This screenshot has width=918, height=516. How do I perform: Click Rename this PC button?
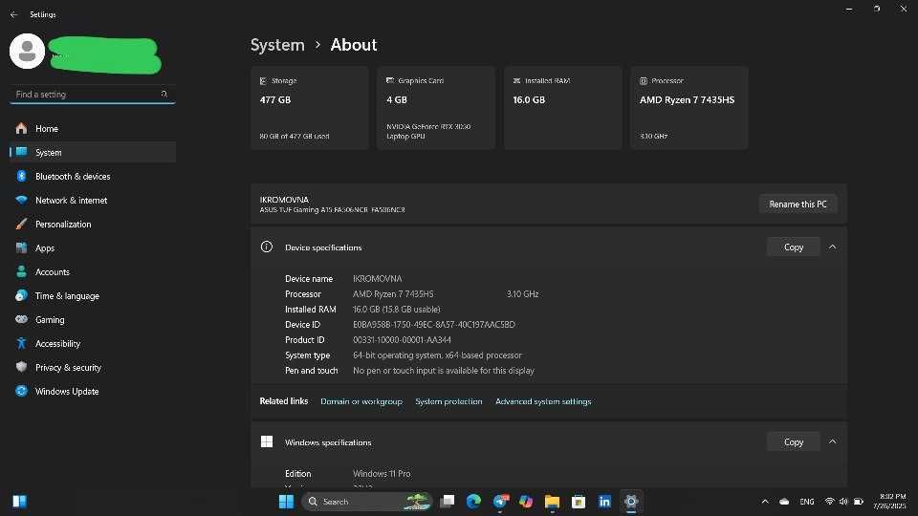point(798,204)
